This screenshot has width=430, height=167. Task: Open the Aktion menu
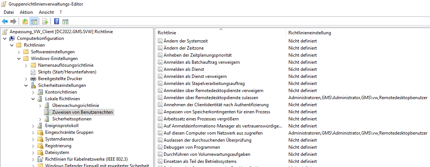coord(26,12)
